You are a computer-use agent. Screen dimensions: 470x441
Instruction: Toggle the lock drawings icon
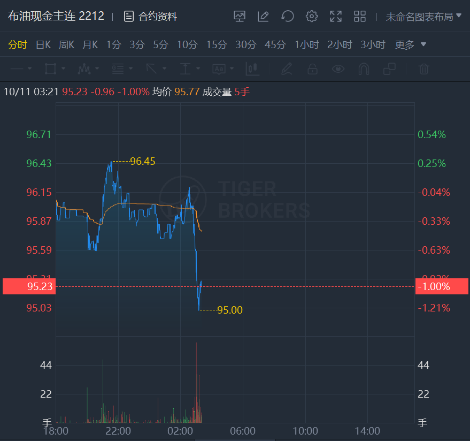[312, 69]
